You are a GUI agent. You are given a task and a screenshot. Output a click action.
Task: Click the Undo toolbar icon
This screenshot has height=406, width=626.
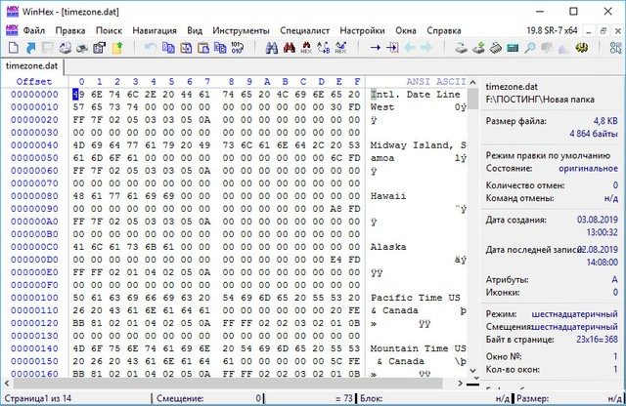pos(150,47)
